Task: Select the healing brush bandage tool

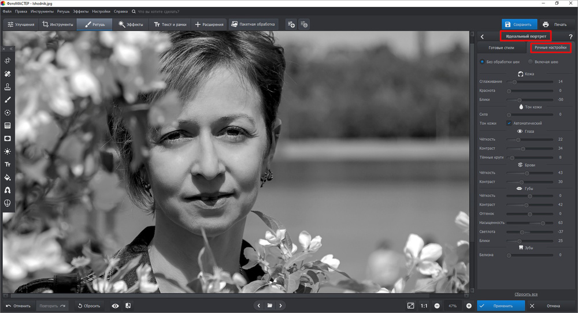Action: click(8, 74)
